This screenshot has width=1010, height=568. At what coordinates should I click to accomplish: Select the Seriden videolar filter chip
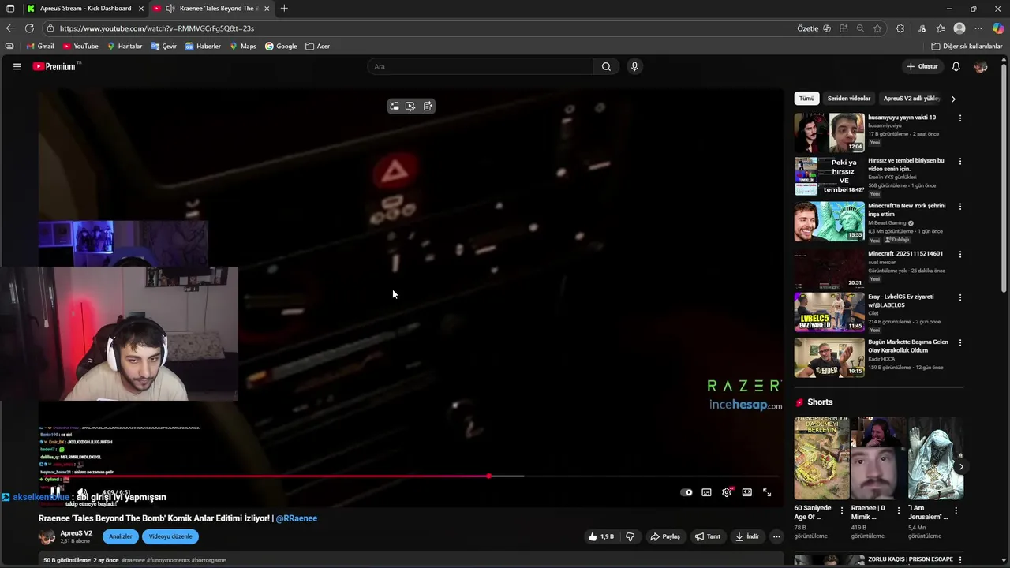pos(849,99)
